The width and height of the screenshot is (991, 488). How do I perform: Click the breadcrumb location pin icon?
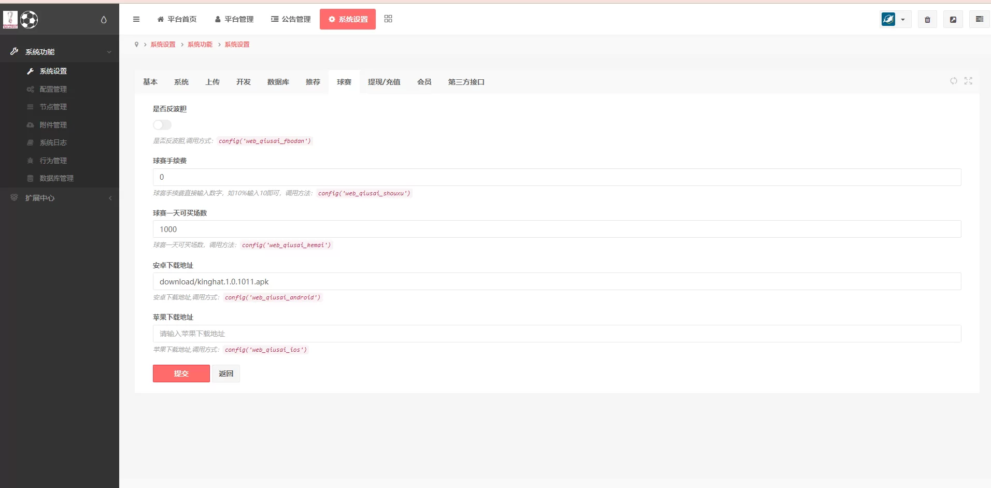coord(136,45)
